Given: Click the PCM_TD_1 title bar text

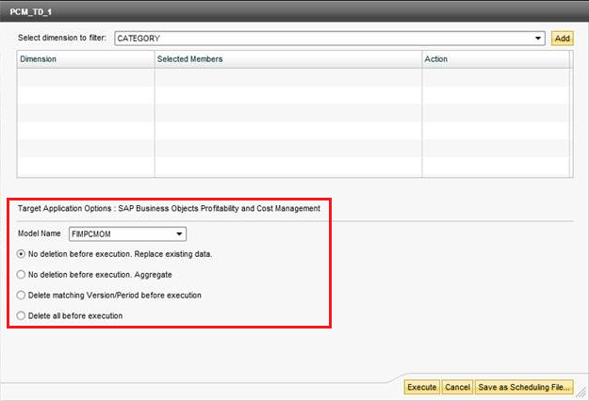Looking at the screenshot, I should pyautogui.click(x=31, y=12).
